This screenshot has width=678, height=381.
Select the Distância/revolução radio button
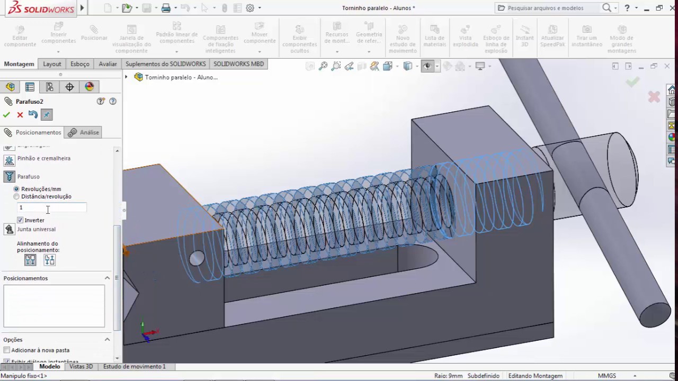click(x=16, y=197)
